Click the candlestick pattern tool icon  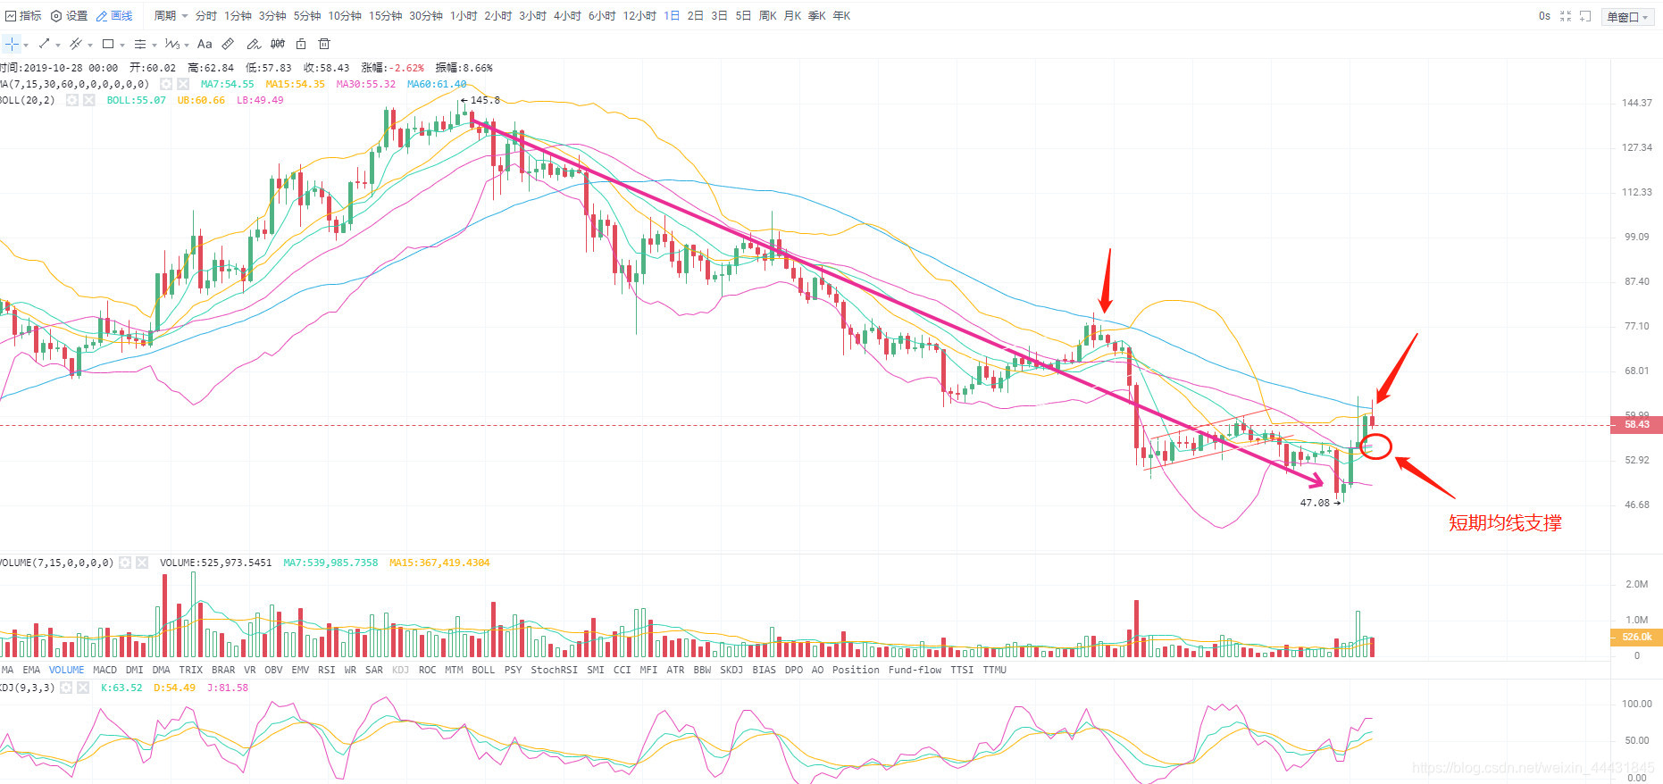pos(278,44)
